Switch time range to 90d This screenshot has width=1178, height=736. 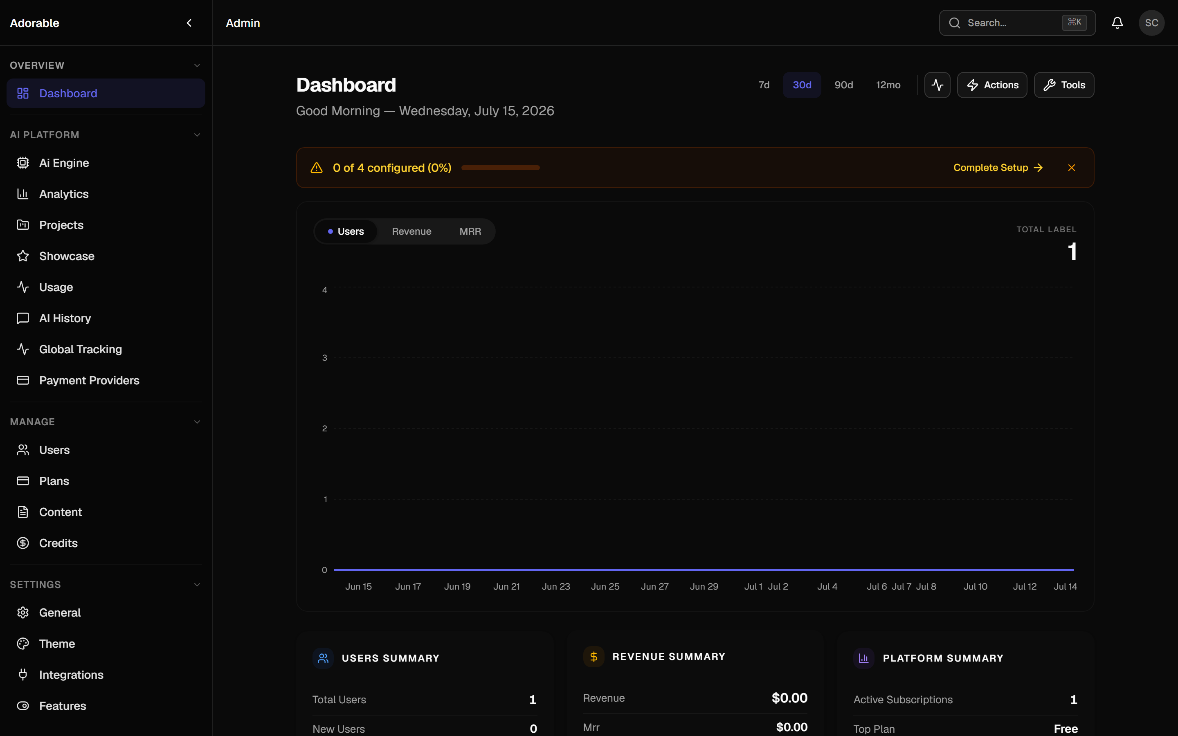(x=843, y=85)
